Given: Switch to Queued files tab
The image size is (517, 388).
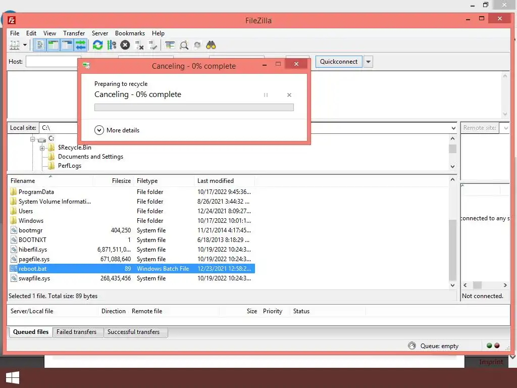Looking at the screenshot, I should pos(31,332).
